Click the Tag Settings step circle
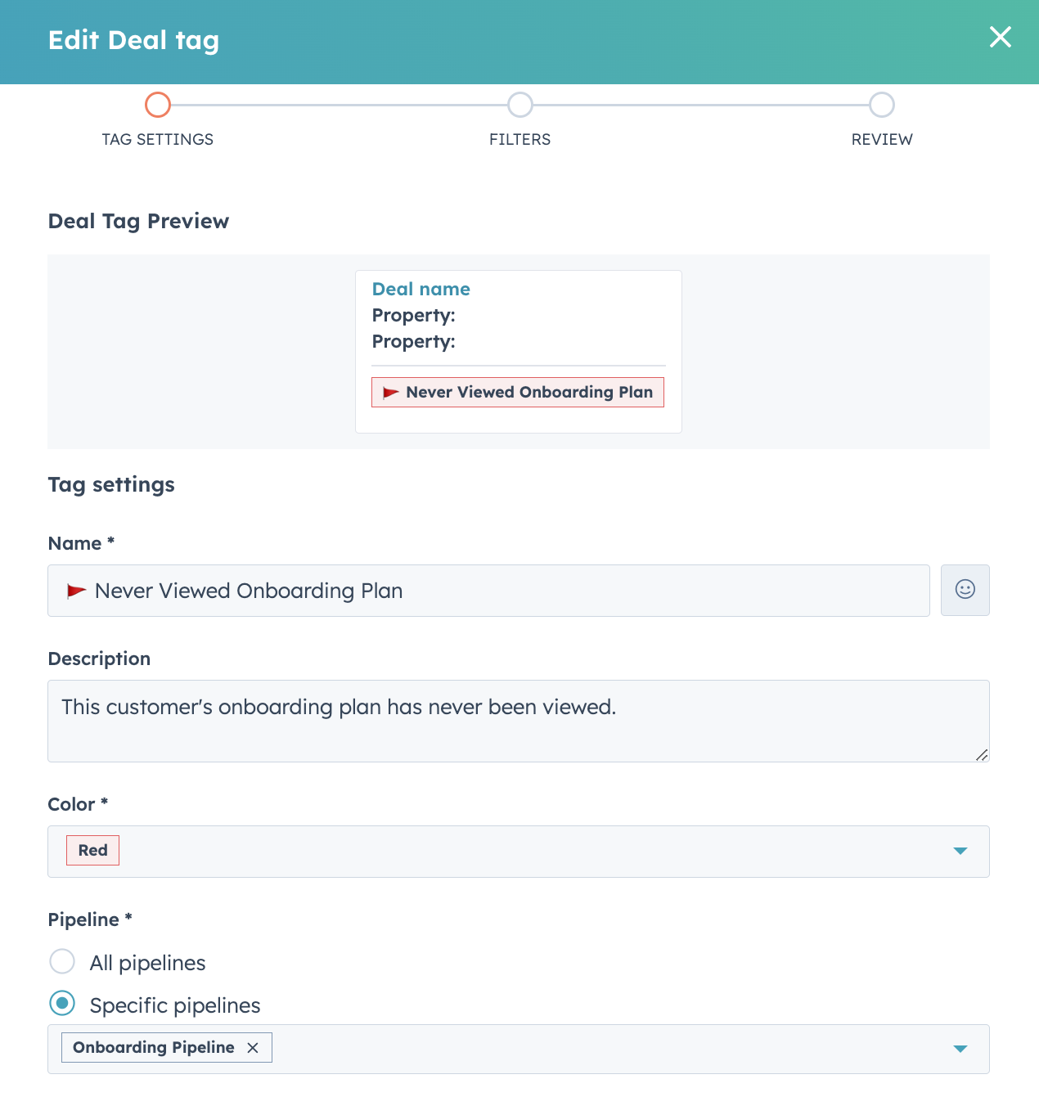The height and width of the screenshot is (1106, 1039). pyautogui.click(x=158, y=105)
